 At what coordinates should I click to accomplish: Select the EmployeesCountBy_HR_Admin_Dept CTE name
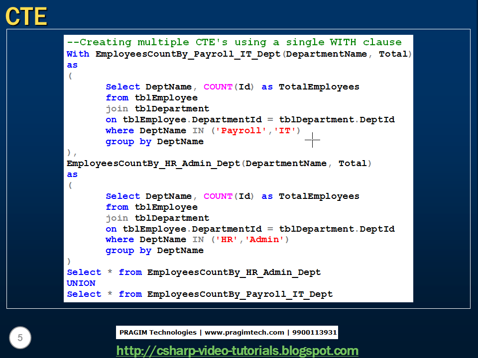[x=152, y=163]
